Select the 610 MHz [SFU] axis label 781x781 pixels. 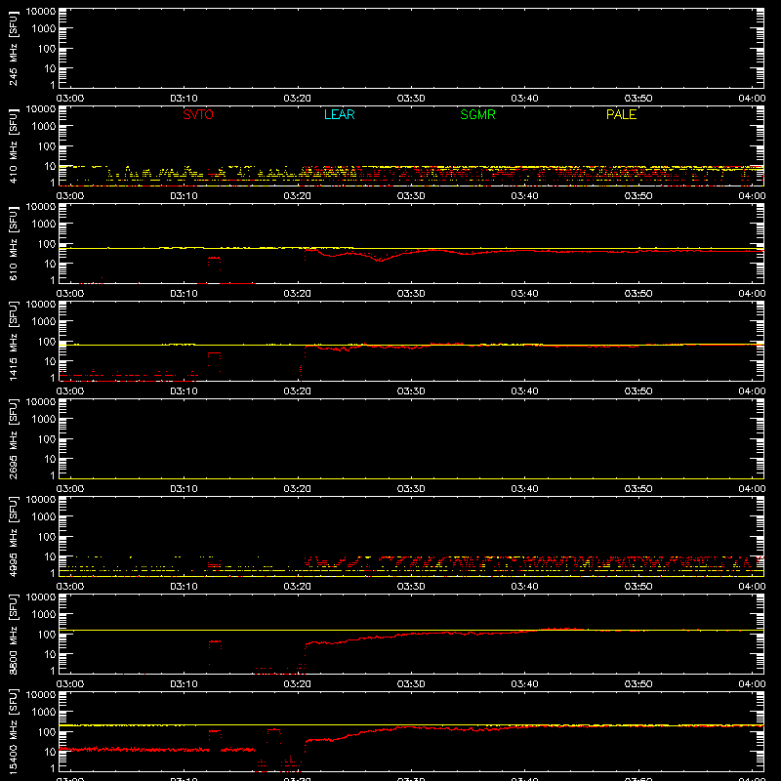(x=13, y=244)
